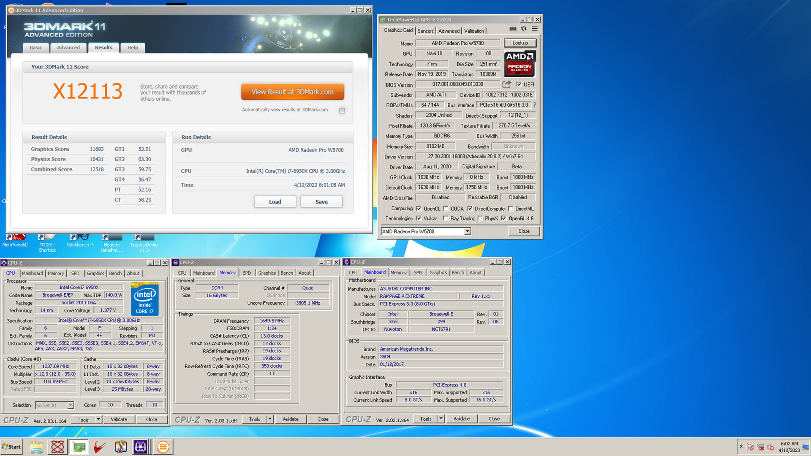Viewport: 811px width, 456px height.
Task: Open the GPU-Z hamburger menu
Action: pyautogui.click(x=535, y=29)
